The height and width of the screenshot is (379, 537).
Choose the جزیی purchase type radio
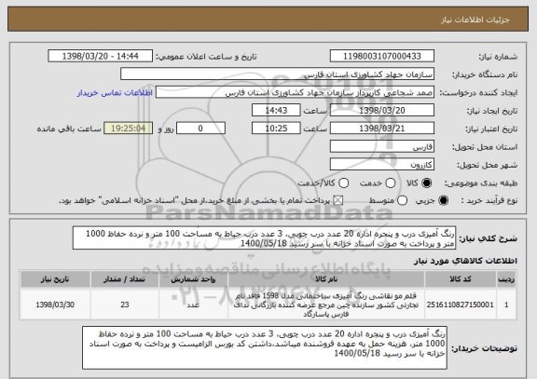tap(443, 201)
